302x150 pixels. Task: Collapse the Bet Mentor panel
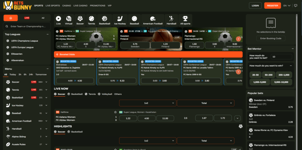click(x=293, y=49)
